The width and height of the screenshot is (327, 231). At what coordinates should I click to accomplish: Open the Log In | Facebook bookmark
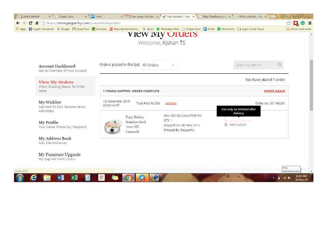(41, 29)
